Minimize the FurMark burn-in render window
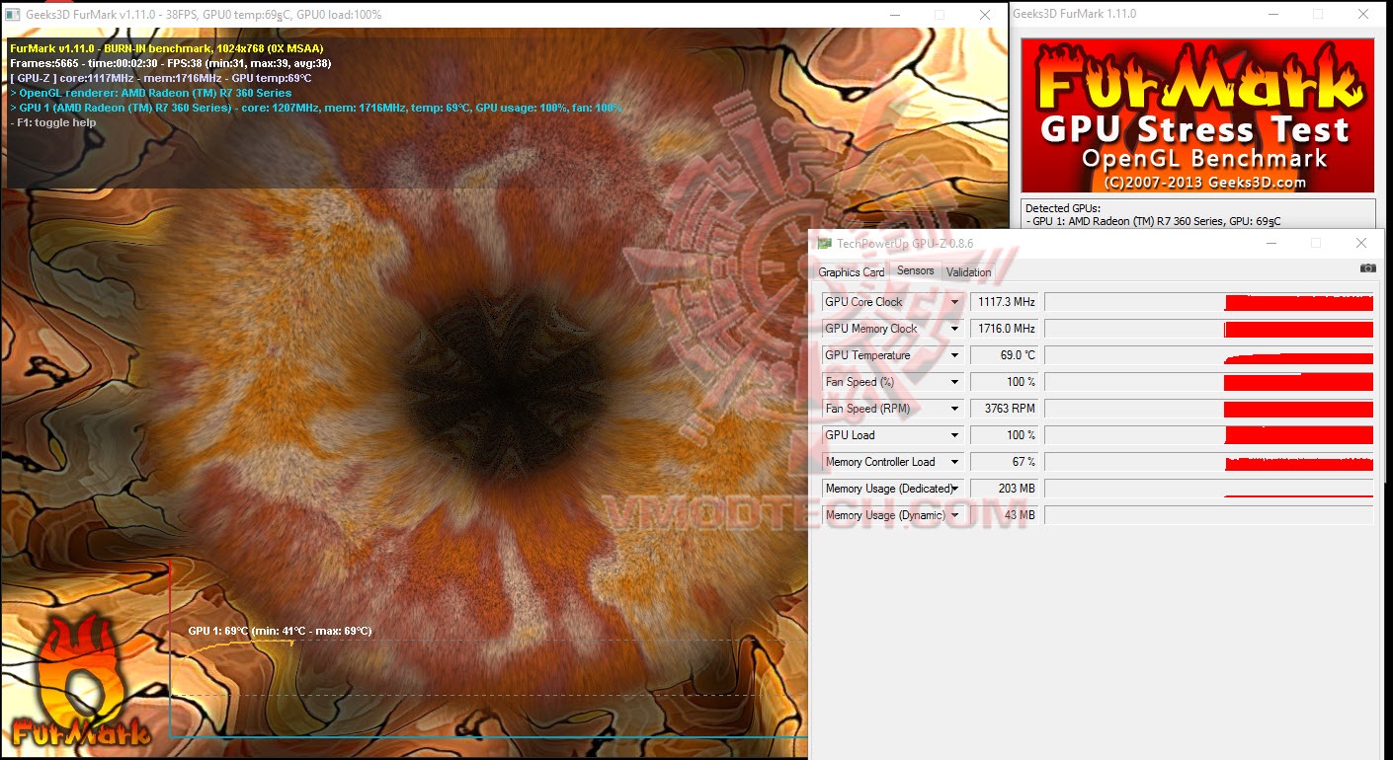The image size is (1393, 760). (894, 15)
